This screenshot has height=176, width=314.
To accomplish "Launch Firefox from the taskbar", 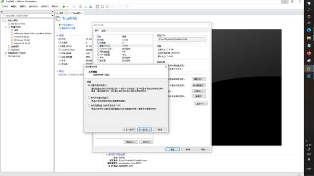I will (x=309, y=53).
